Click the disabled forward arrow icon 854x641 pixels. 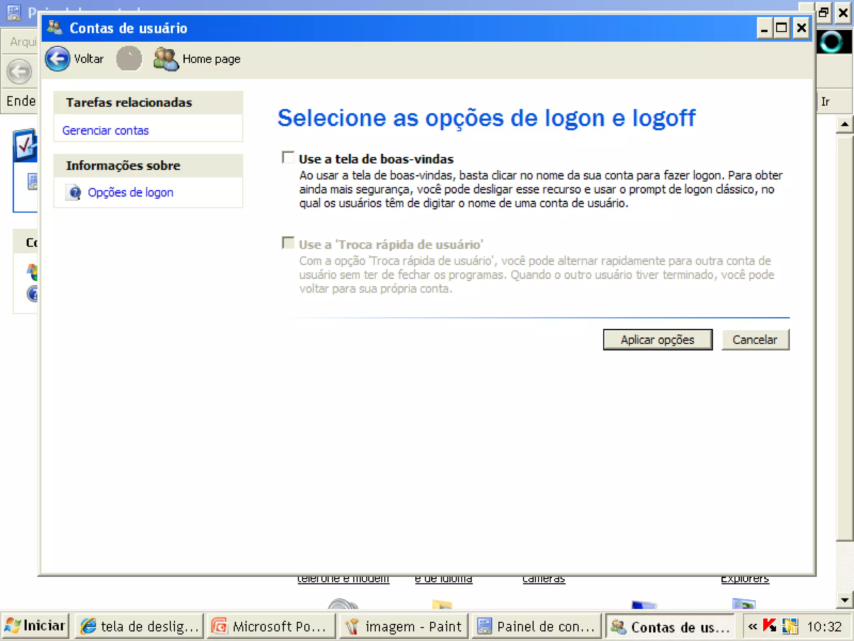click(129, 59)
